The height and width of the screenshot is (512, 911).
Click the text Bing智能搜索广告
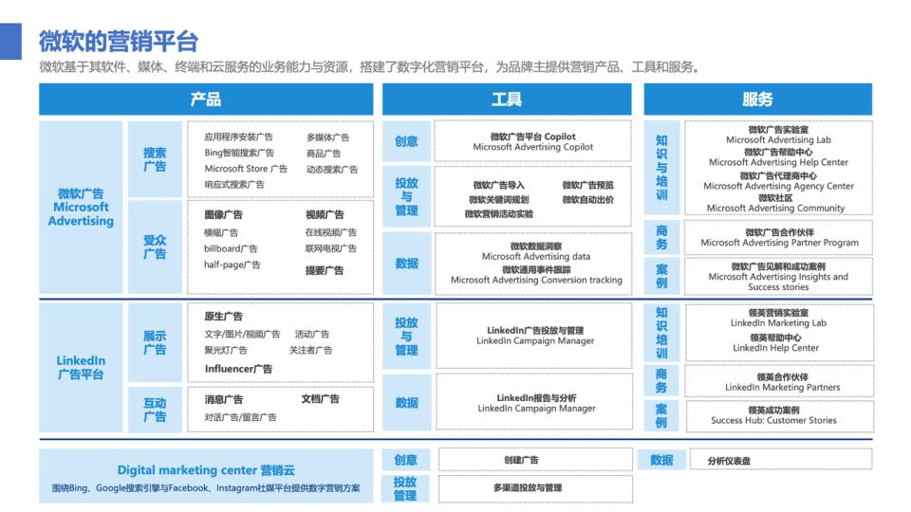[239, 153]
